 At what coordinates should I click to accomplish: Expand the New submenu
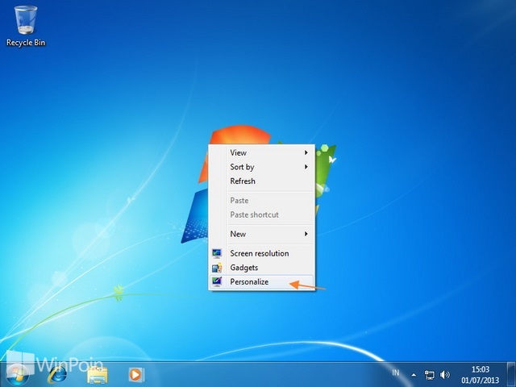tap(261, 234)
